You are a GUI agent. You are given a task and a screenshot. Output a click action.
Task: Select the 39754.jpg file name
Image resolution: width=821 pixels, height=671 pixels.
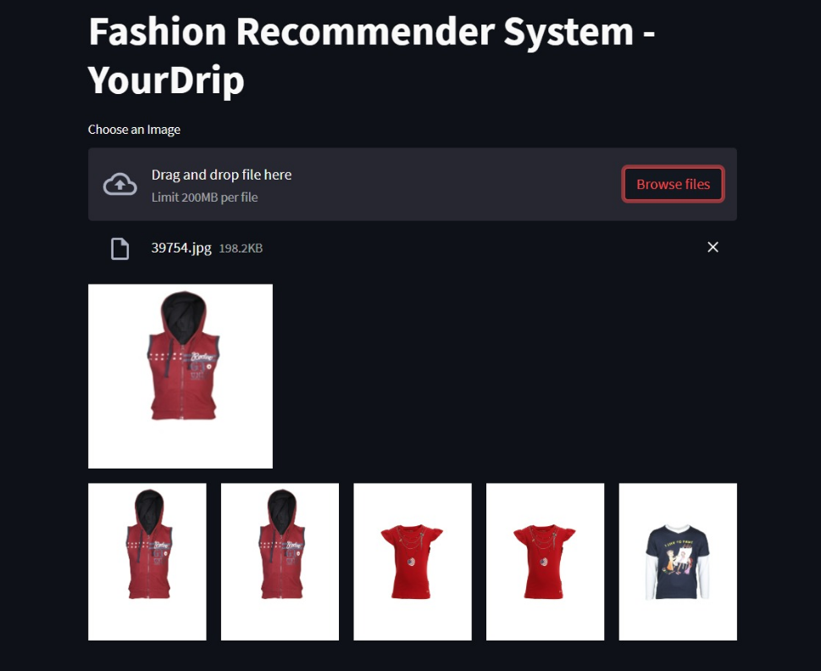click(x=181, y=247)
